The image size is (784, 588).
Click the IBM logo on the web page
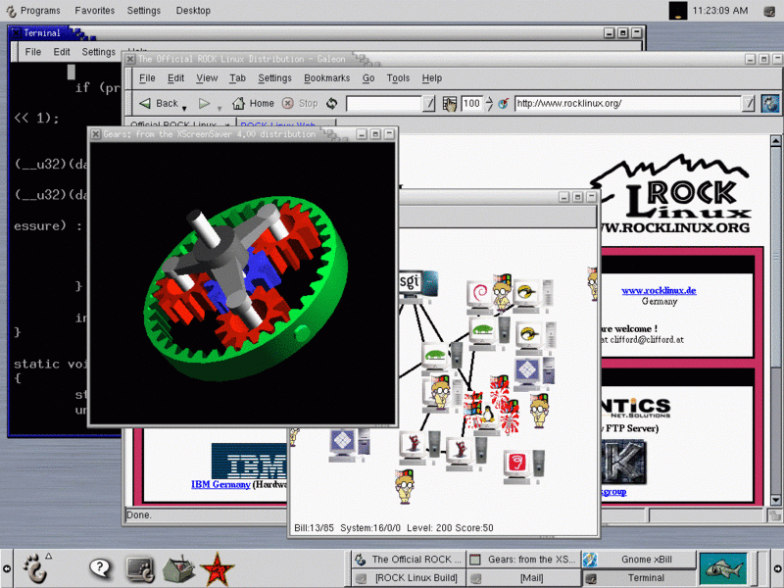[x=249, y=461]
